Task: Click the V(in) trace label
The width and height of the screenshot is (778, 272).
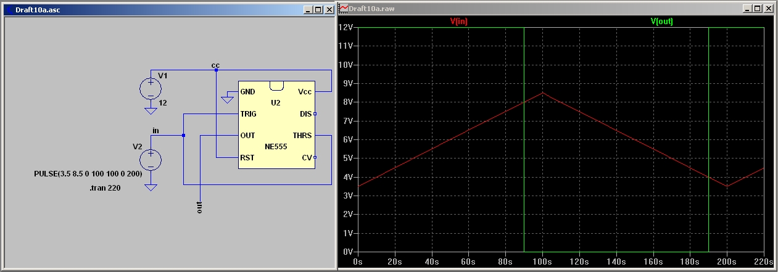Action: coord(459,21)
